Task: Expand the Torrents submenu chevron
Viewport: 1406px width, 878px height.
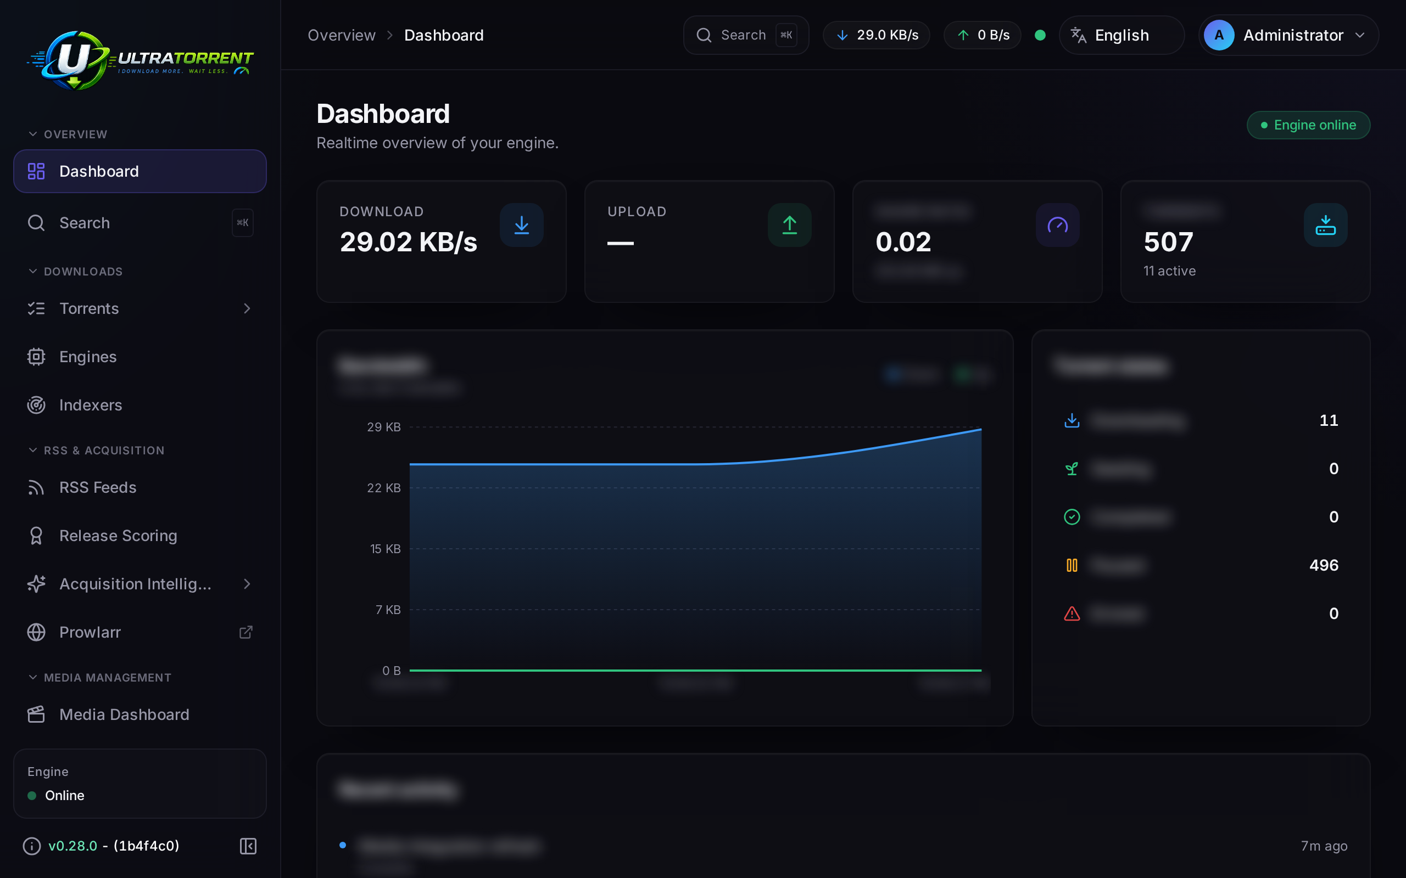Action: [x=247, y=308]
